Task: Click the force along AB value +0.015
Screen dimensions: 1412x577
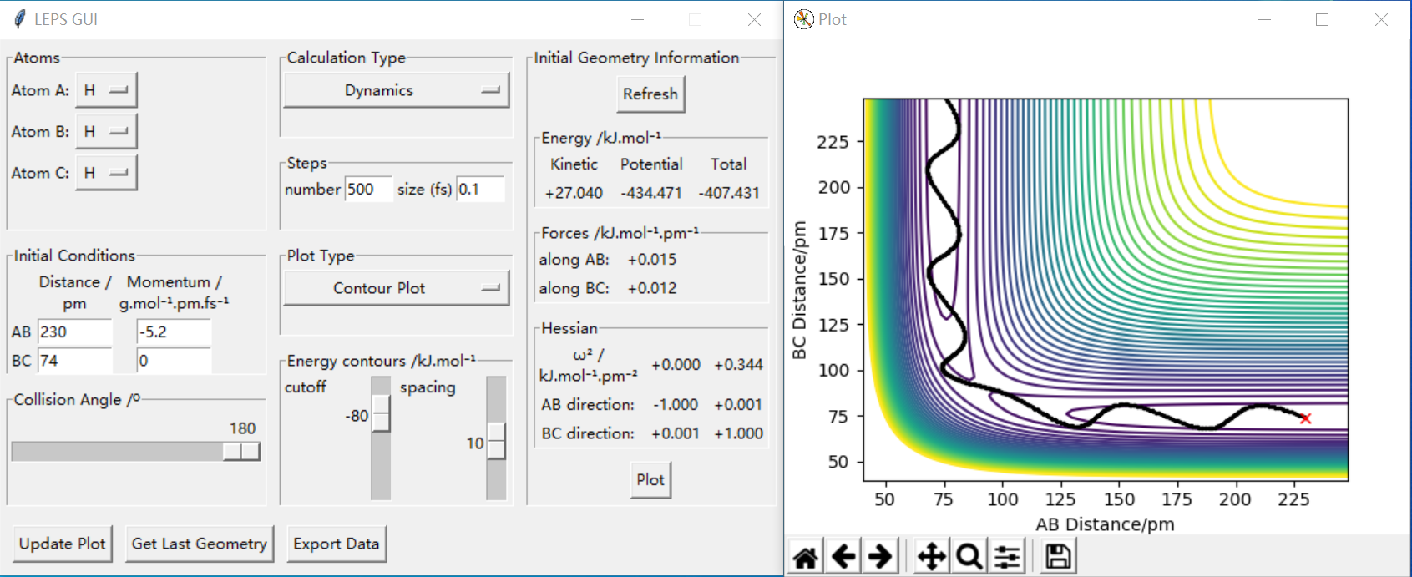Action: (652, 260)
